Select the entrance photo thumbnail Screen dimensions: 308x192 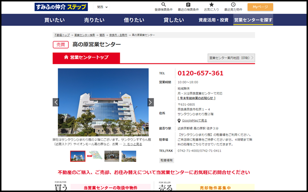(x=112, y=156)
